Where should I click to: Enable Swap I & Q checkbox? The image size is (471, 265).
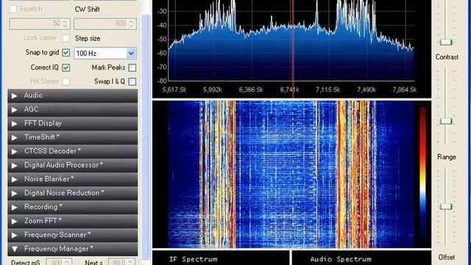pos(132,82)
